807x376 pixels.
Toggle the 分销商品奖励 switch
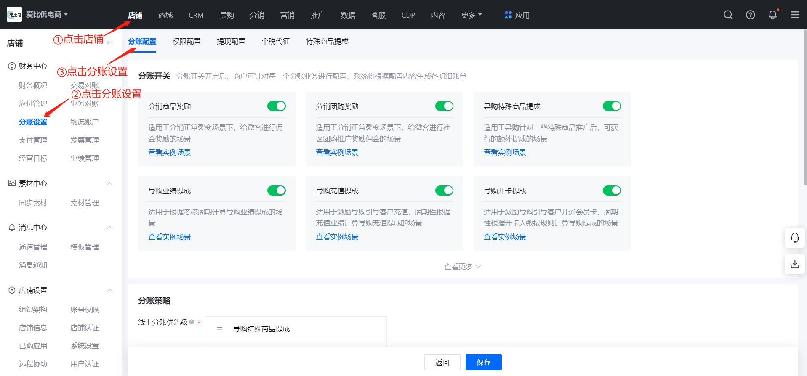click(x=277, y=106)
